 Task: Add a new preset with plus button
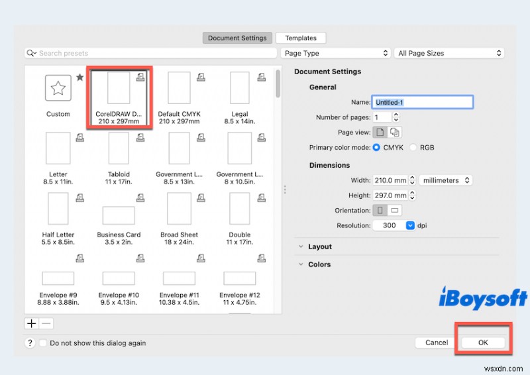tap(31, 323)
